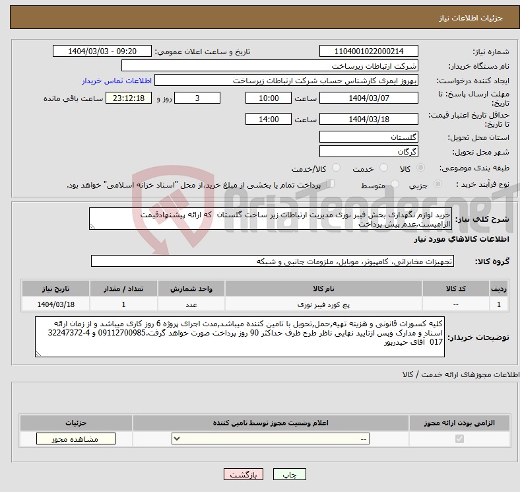The height and width of the screenshot is (492, 520).
Task: Click the واحد شمارش column header
Action: coord(191,289)
